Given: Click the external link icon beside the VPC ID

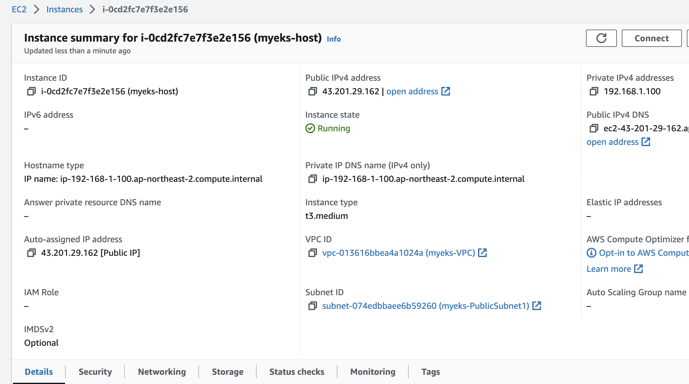Looking at the screenshot, I should tap(482, 253).
